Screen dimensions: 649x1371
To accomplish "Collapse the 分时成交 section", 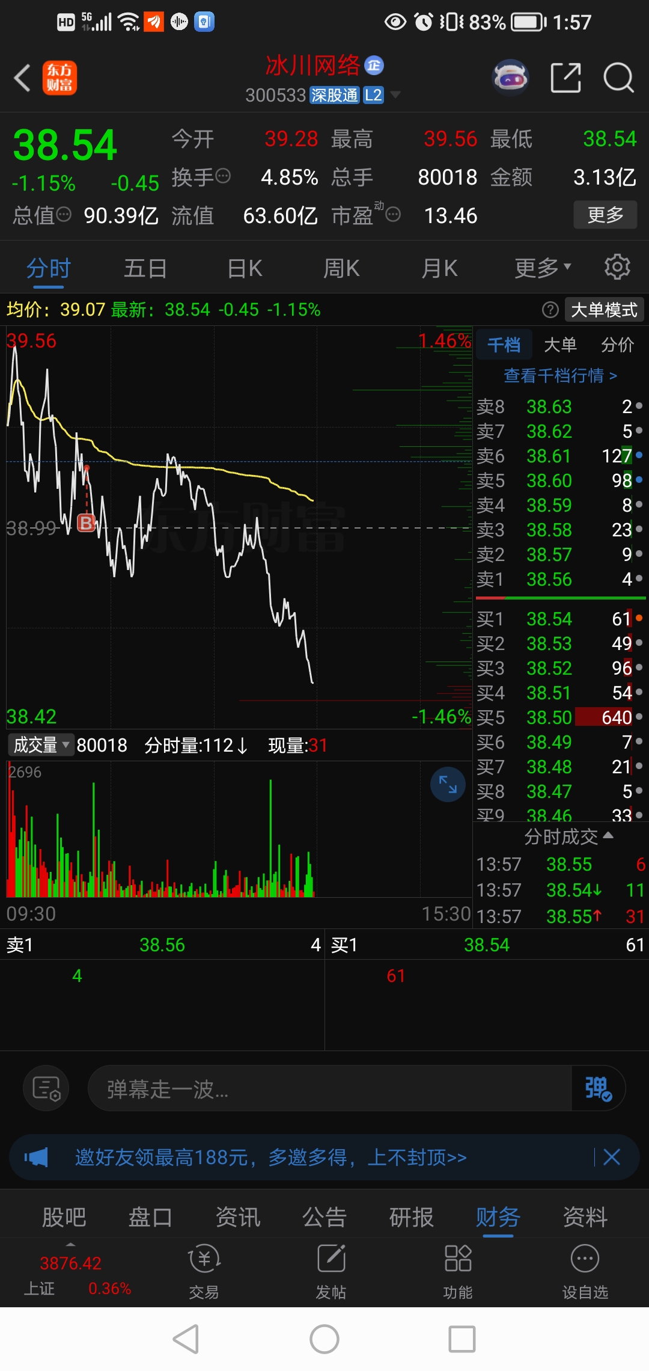I will point(568,836).
